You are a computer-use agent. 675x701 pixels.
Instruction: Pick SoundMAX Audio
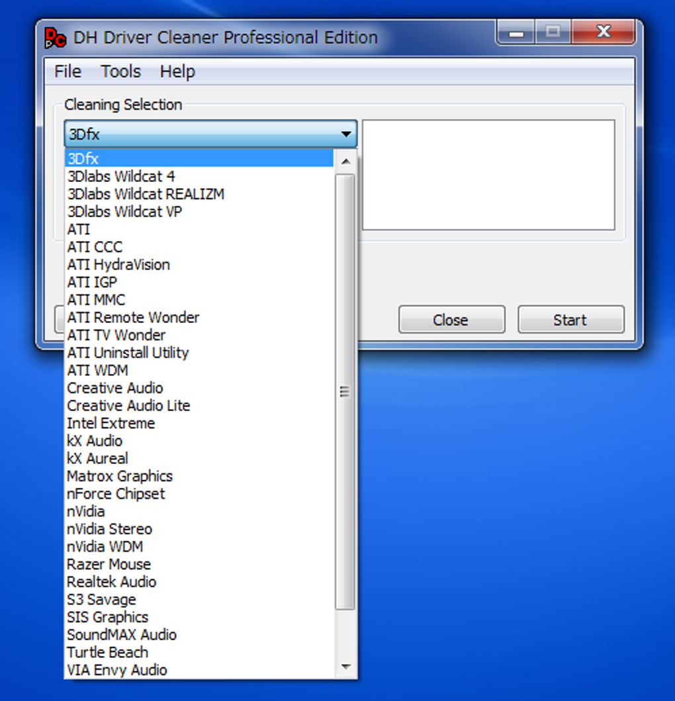tap(199, 635)
